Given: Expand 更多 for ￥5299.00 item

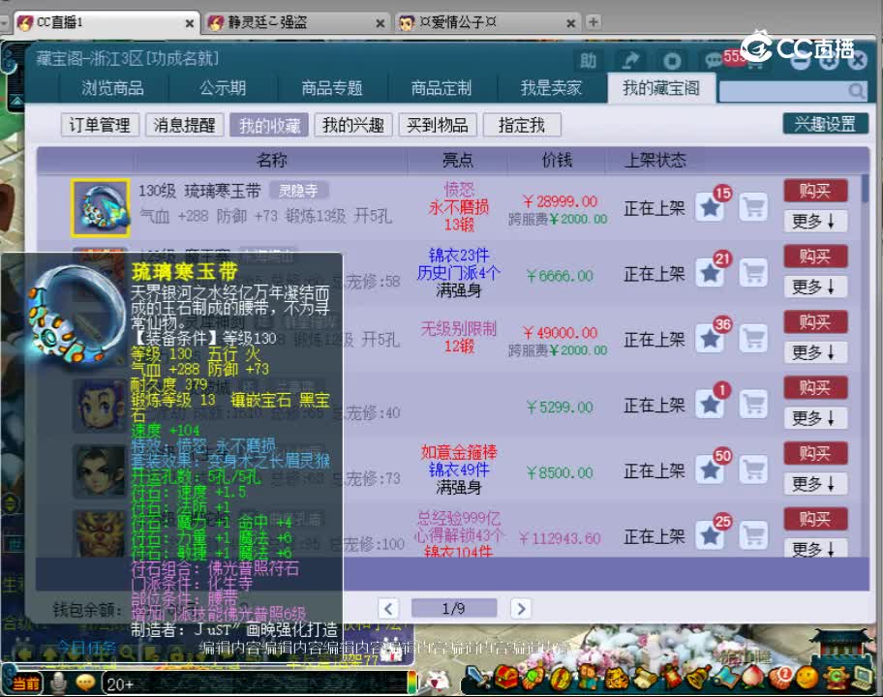Looking at the screenshot, I should [815, 418].
